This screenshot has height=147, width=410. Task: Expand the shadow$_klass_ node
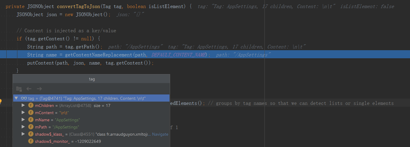click(x=23, y=134)
